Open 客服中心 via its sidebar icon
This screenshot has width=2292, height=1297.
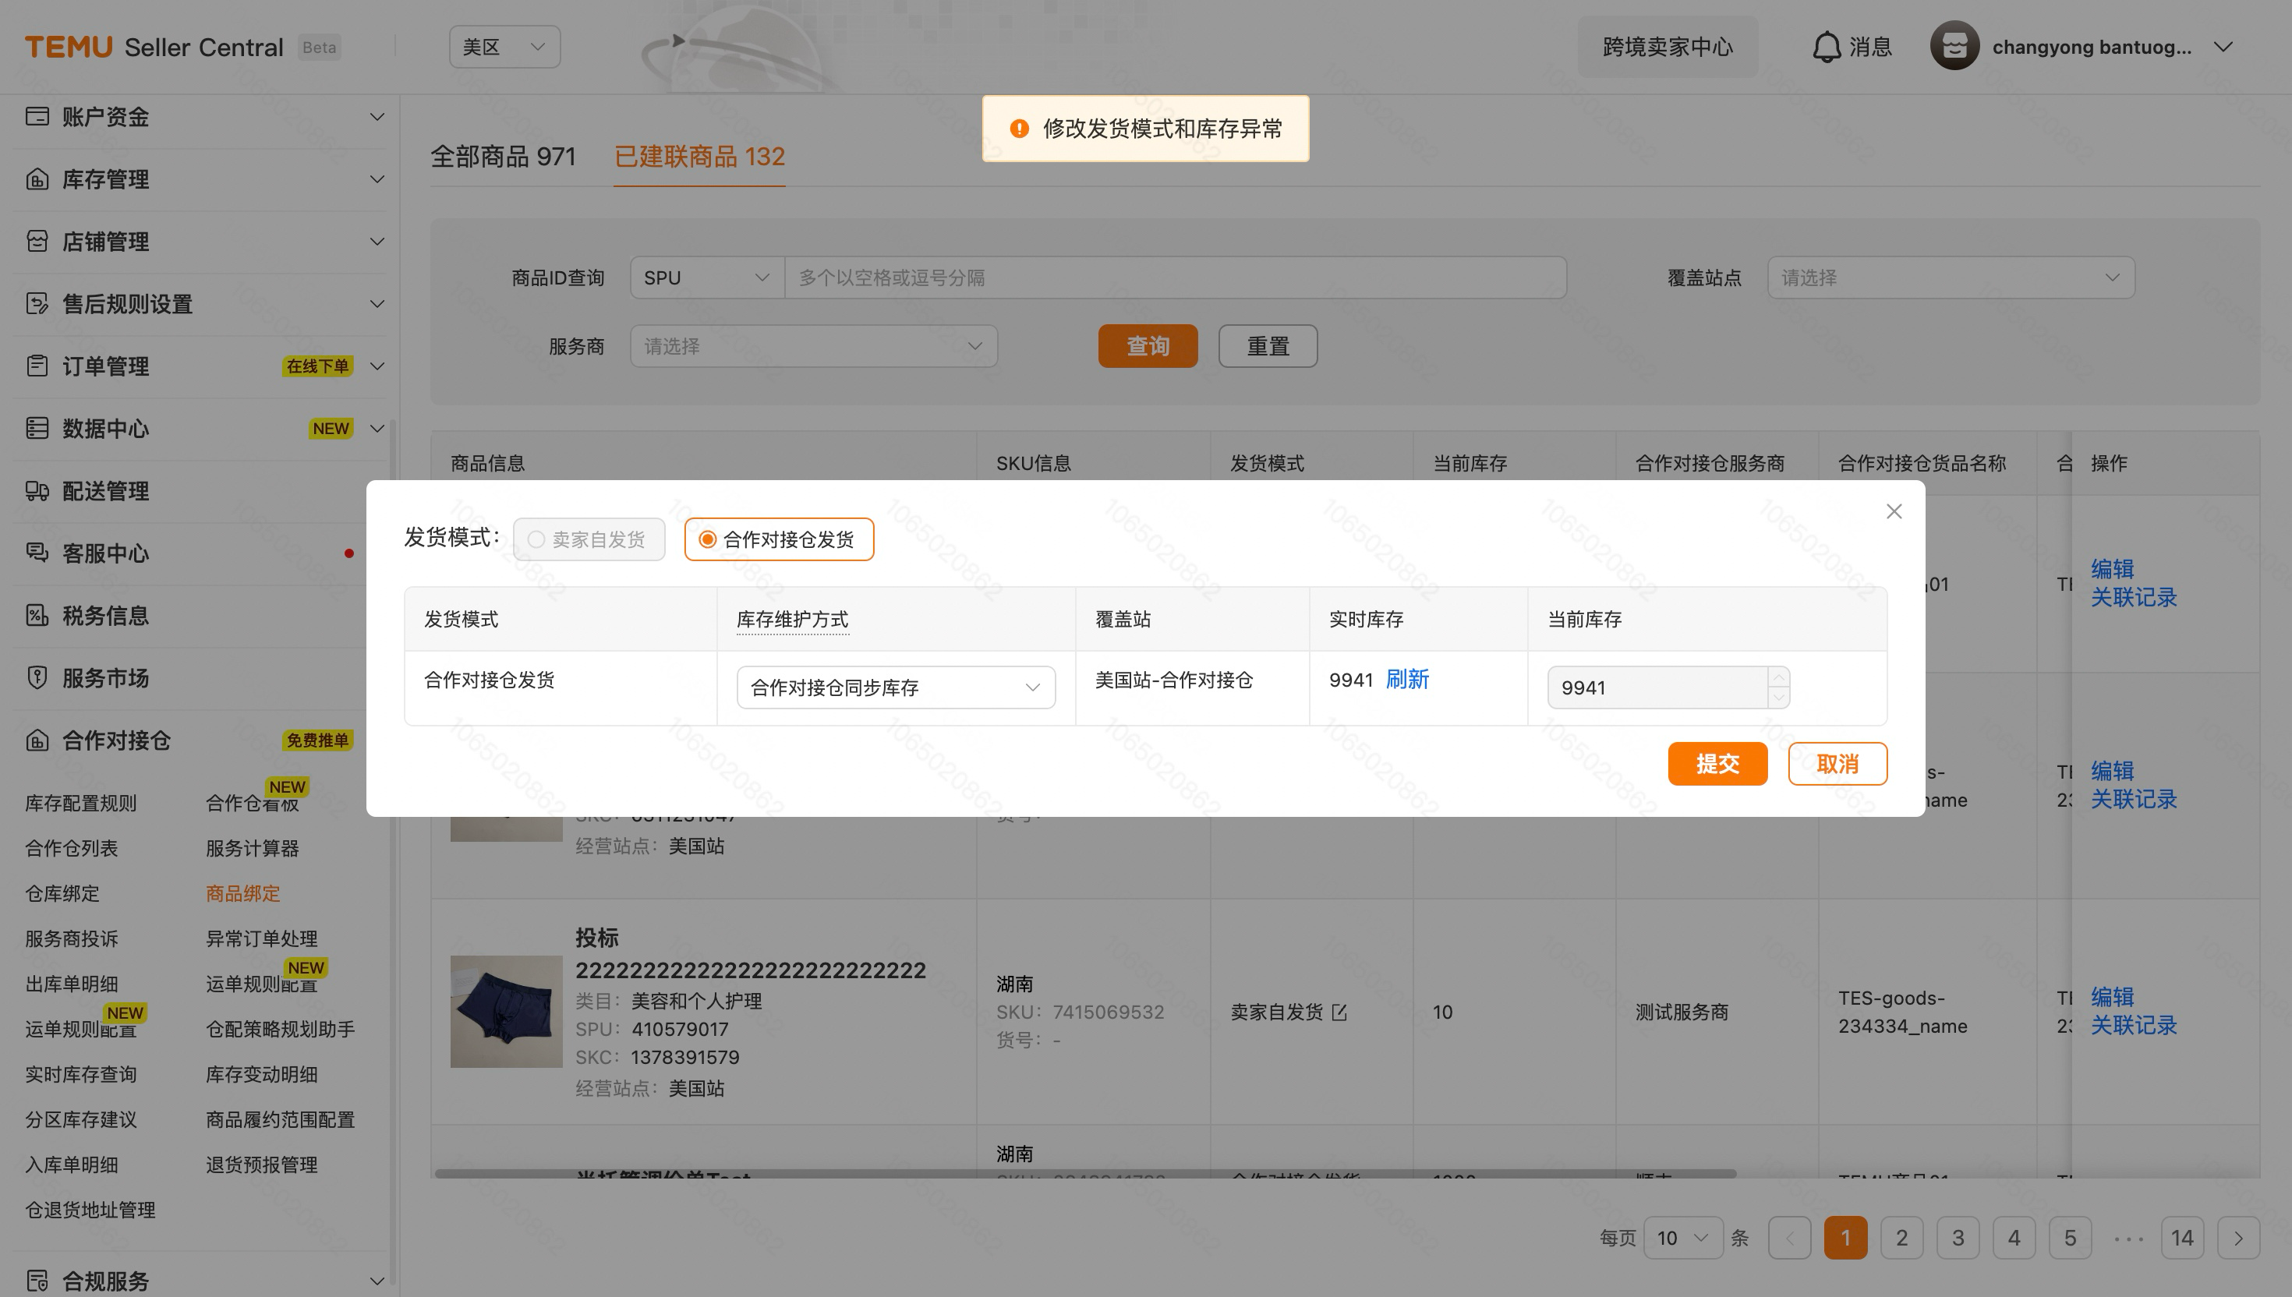(x=37, y=553)
